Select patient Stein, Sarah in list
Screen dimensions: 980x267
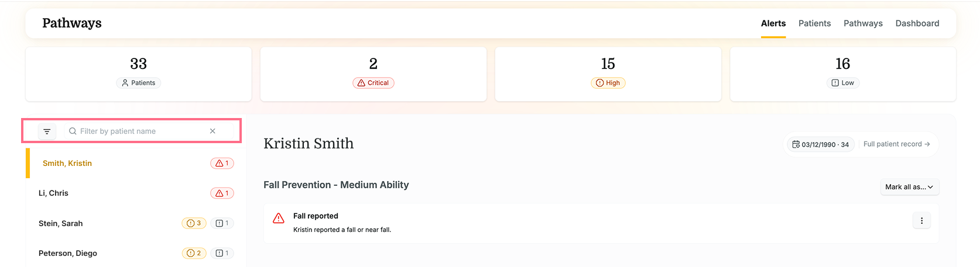(136, 223)
